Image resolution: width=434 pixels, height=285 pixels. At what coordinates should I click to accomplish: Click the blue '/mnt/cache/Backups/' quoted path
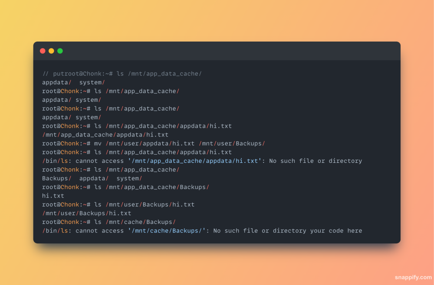click(167, 231)
